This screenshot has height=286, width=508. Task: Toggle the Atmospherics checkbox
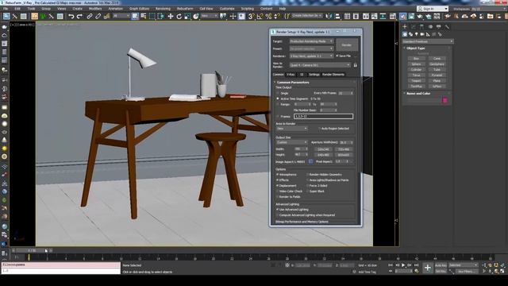click(278, 175)
